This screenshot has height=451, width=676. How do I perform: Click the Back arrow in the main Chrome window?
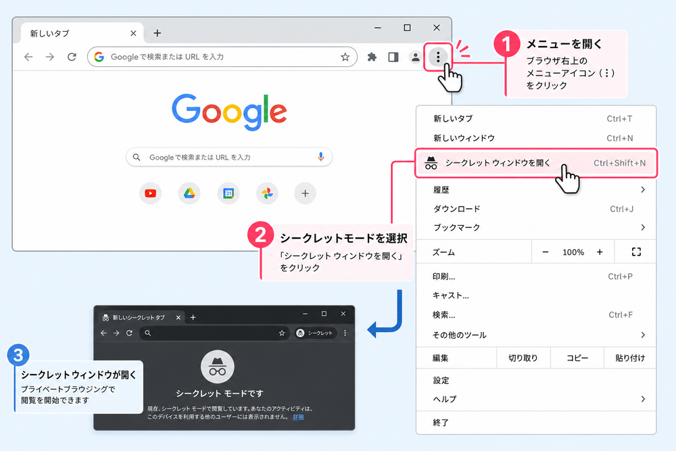28,57
